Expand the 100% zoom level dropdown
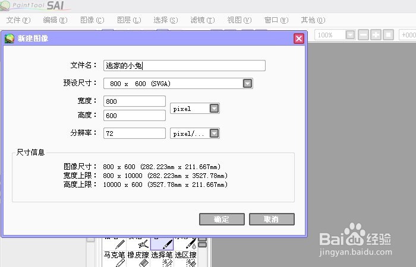This screenshot has height=267, width=416. pyautogui.click(x=350, y=34)
